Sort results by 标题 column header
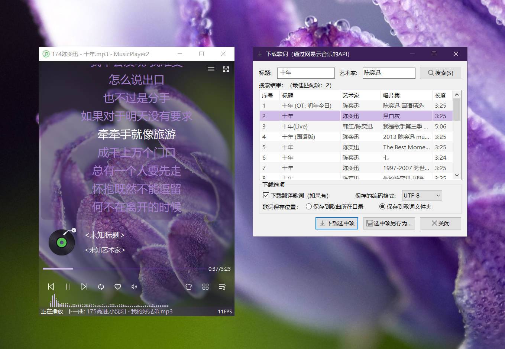Image resolution: width=505 pixels, height=349 pixels. pos(310,95)
